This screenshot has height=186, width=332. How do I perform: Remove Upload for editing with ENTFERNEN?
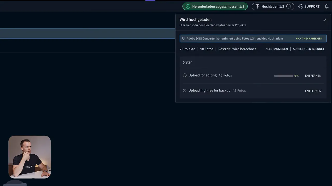tap(313, 76)
